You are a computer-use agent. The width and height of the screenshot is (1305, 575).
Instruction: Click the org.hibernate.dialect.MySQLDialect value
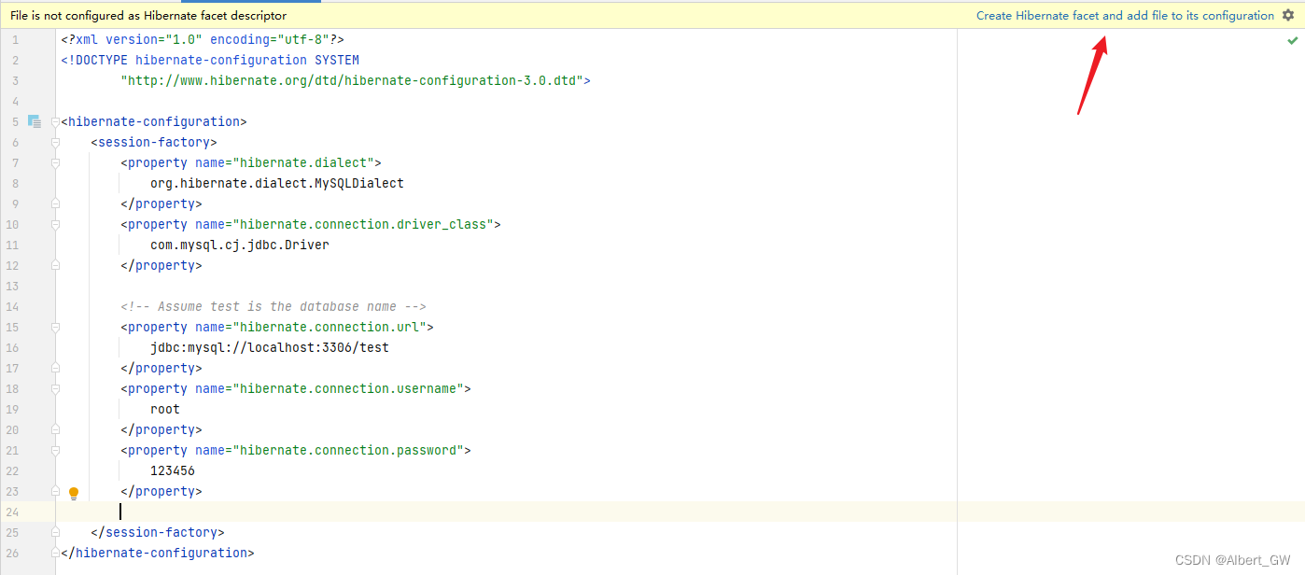tap(276, 182)
